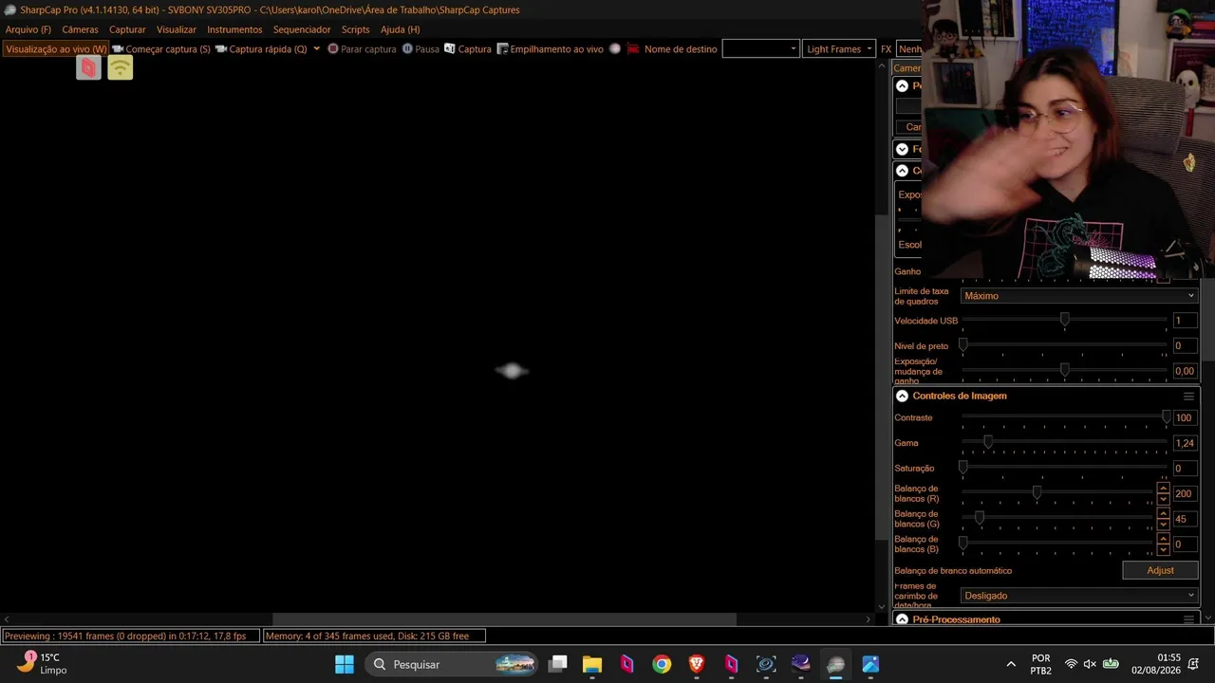
Task: Open the Arquivo menu
Action: point(28,29)
